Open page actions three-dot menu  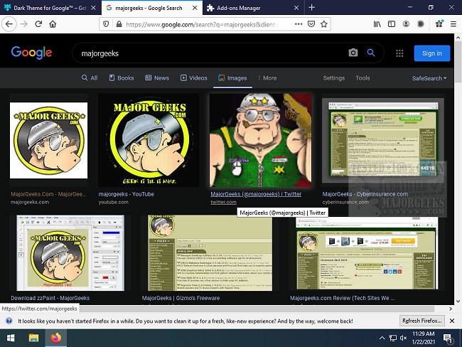click(299, 24)
